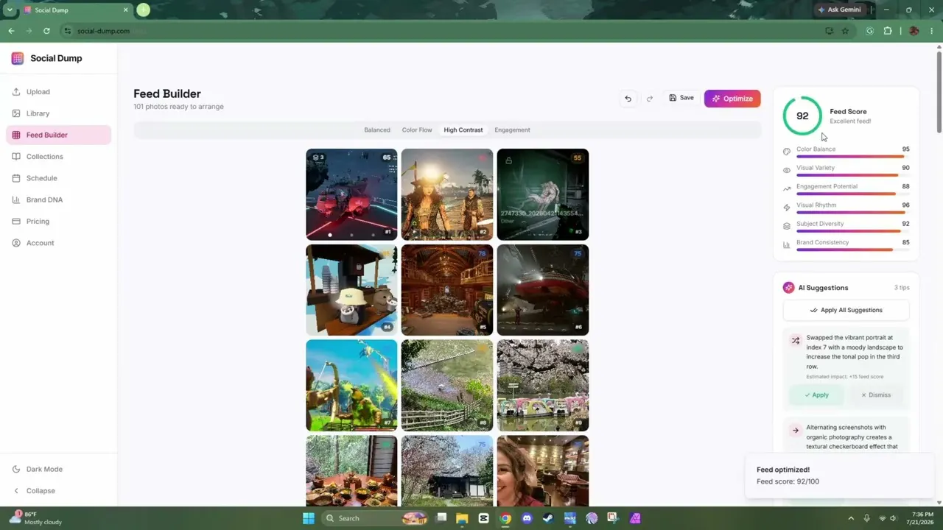The image size is (943, 530).
Task: Click the Brand Consistency bar chart icon
Action: point(787,245)
